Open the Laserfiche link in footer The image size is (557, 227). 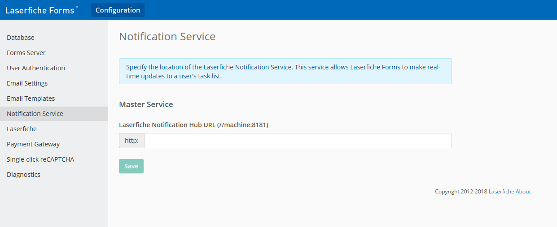click(x=501, y=192)
